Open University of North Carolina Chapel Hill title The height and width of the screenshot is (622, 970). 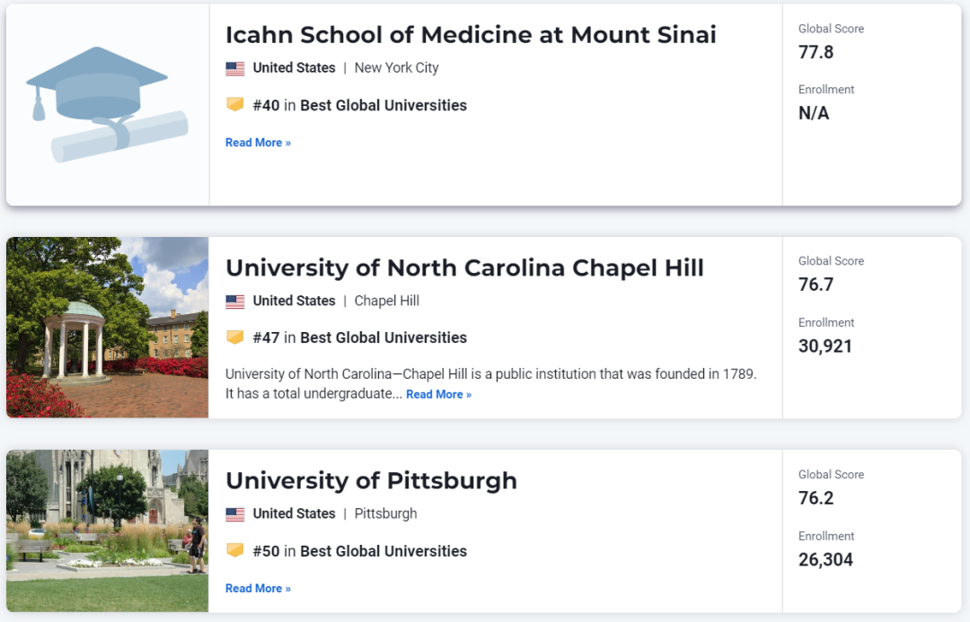click(x=464, y=267)
